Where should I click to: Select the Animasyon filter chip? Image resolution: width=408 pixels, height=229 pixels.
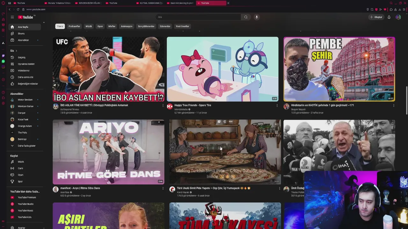tap(127, 26)
